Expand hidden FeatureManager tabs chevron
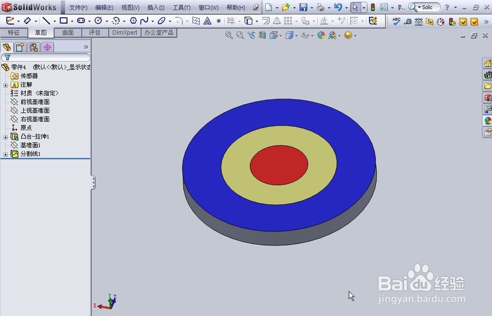 coord(86,47)
